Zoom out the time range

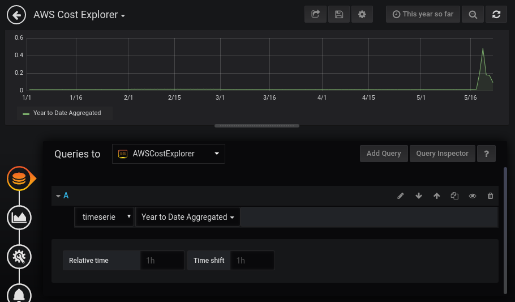pyautogui.click(x=473, y=14)
